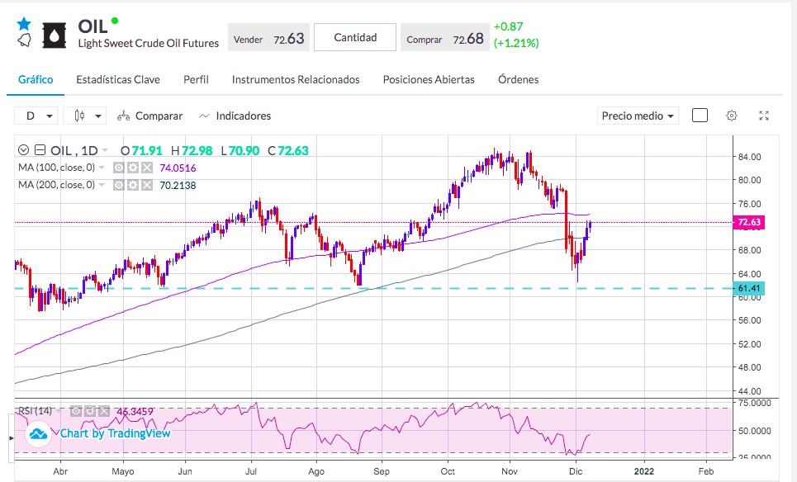Click the (+1.21%) percent change text
The image size is (797, 482).
(516, 43)
